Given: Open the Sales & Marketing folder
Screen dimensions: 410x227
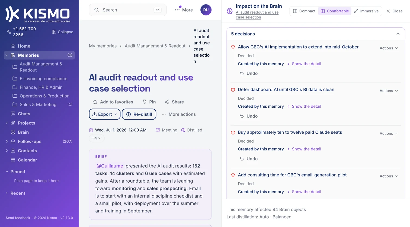Looking at the screenshot, I should tap(38, 105).
